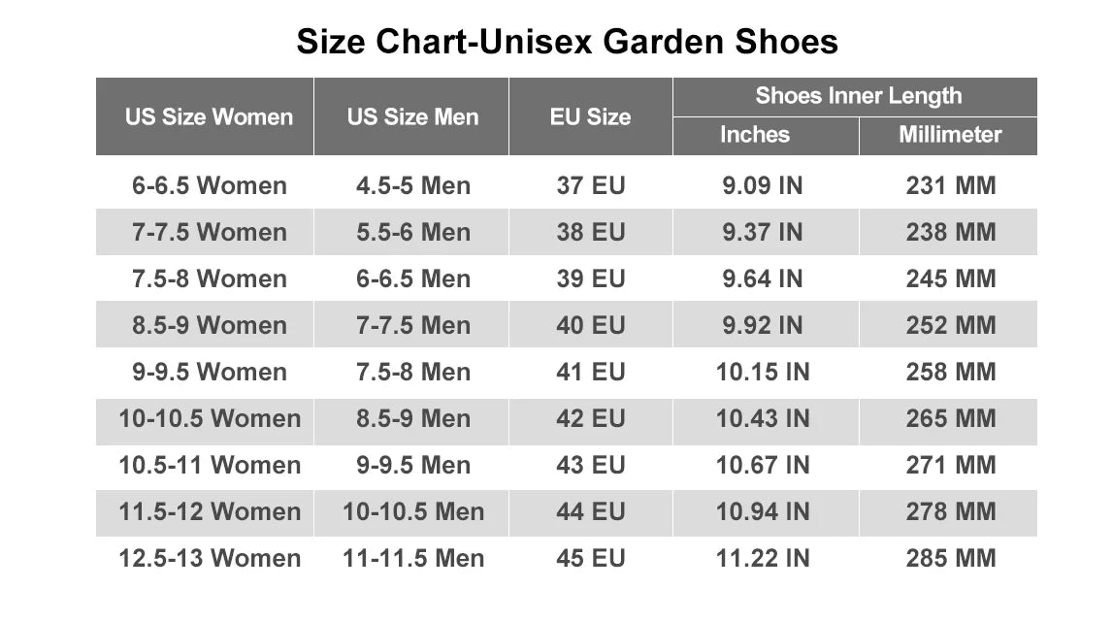Click the 271 MM cell
The image size is (1113, 622).
tap(951, 465)
